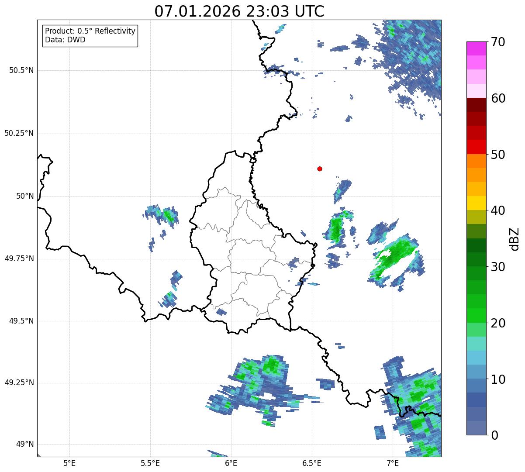Click the echo cluster near 5.5°E, 50°N

coord(162,215)
